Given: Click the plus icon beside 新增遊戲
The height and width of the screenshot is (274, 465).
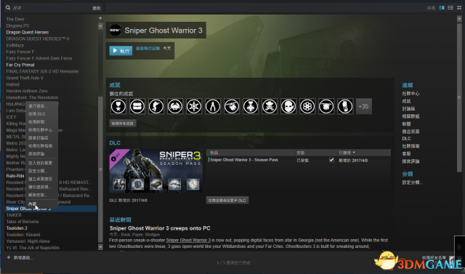Looking at the screenshot, I should [9, 257].
